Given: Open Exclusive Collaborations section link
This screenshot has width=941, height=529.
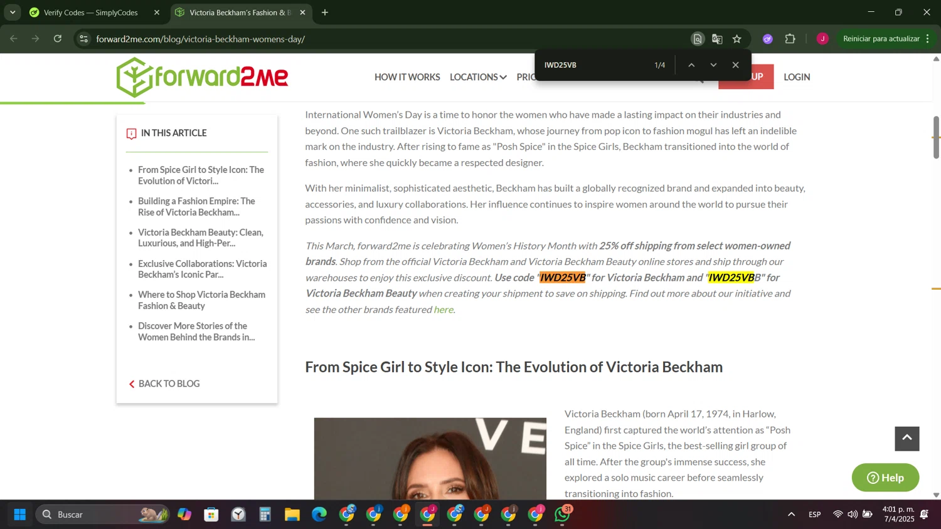Looking at the screenshot, I should [202, 269].
